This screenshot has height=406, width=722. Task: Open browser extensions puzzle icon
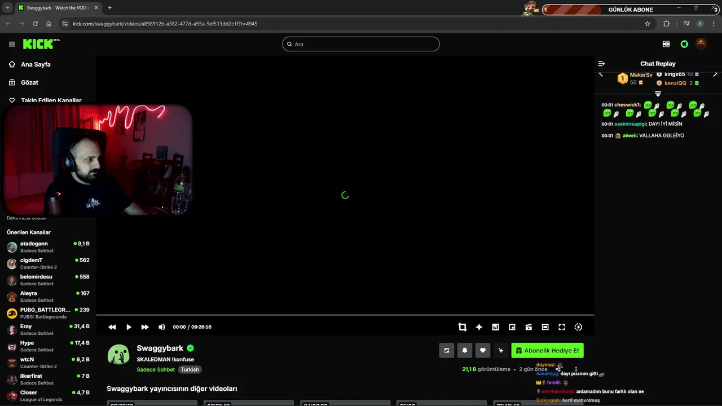point(667,24)
